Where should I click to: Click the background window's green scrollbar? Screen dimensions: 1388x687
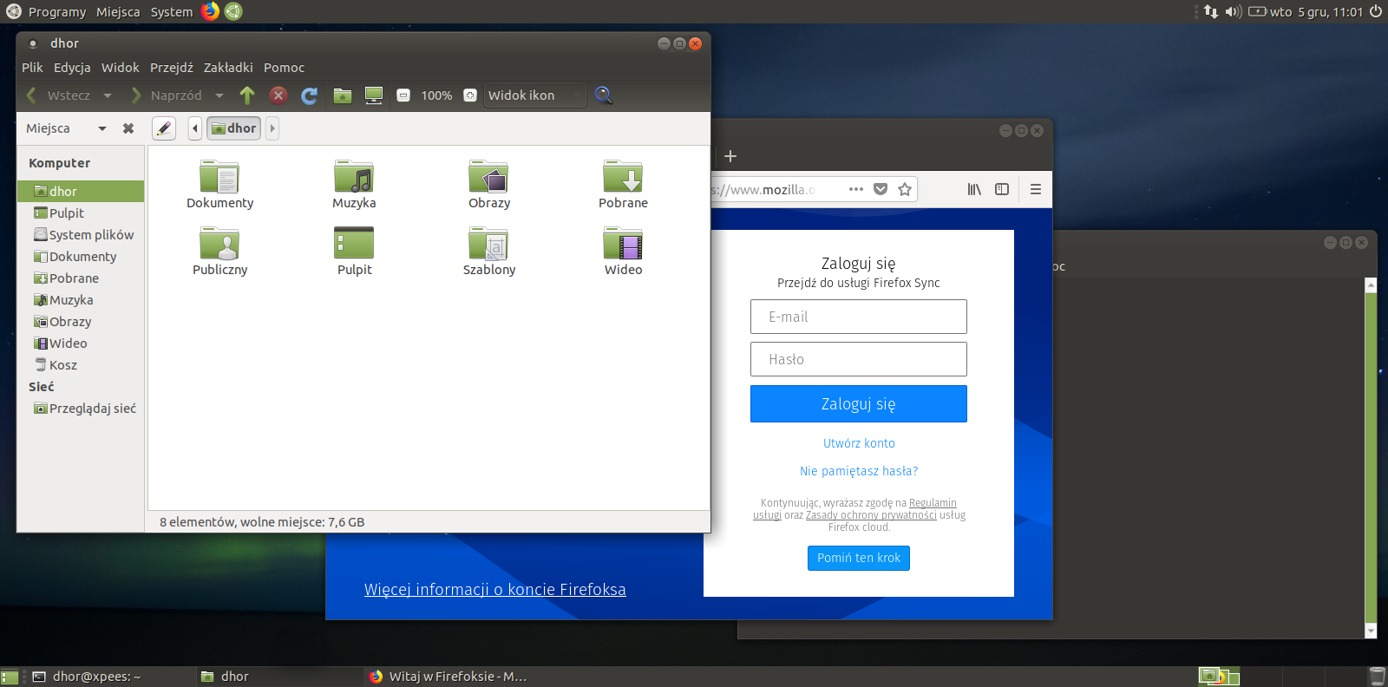click(1371, 458)
